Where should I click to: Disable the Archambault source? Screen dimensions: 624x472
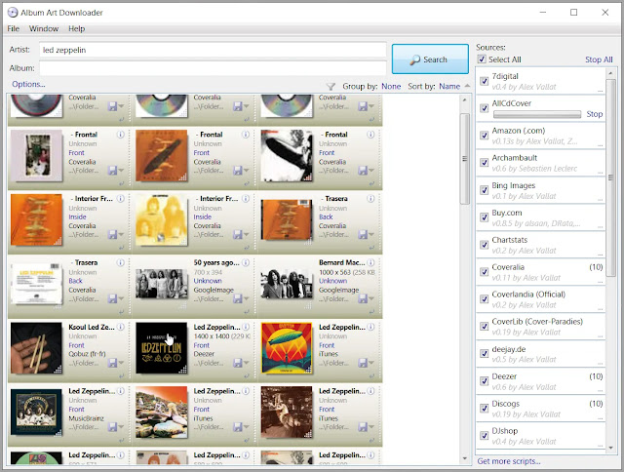[x=484, y=163]
